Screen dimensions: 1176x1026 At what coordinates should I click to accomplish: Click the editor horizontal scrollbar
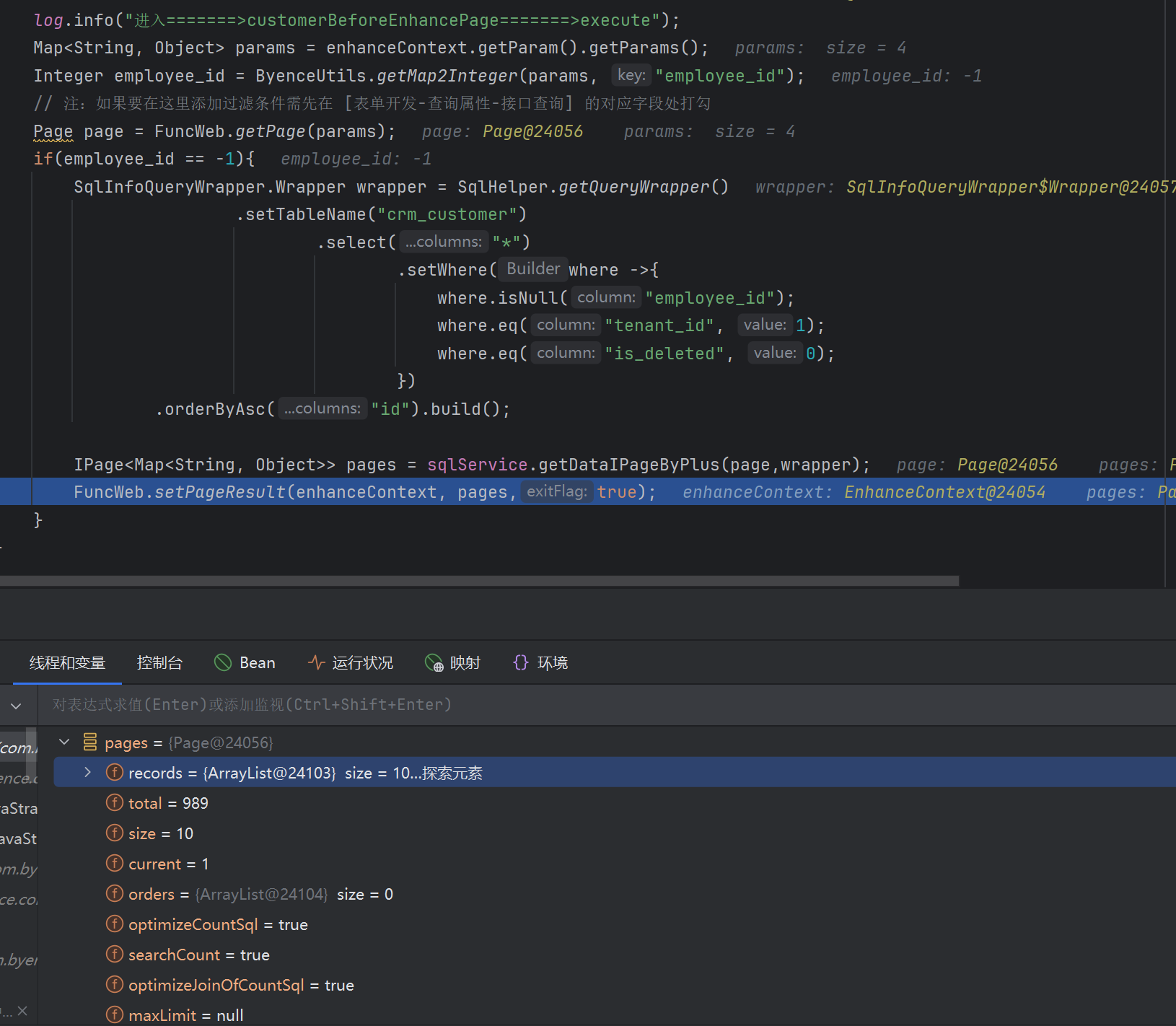(476, 581)
